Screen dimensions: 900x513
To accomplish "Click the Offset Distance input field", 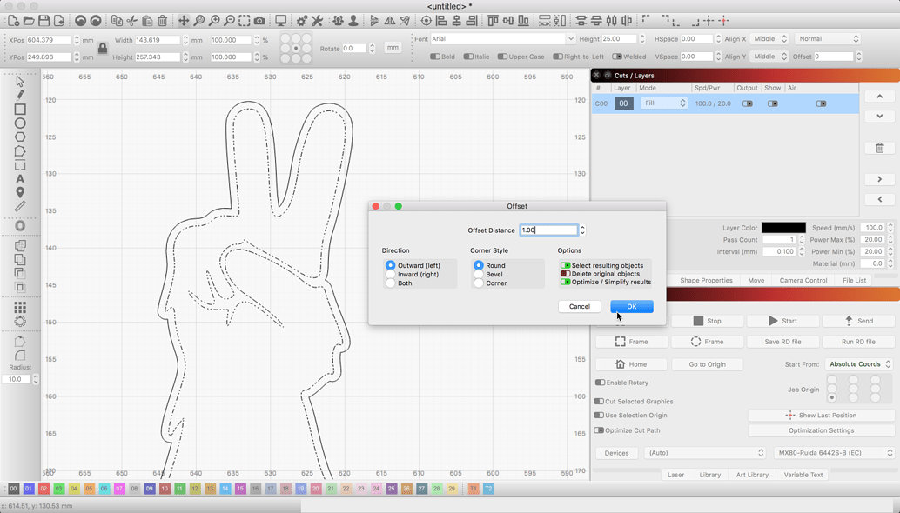I will [x=548, y=230].
